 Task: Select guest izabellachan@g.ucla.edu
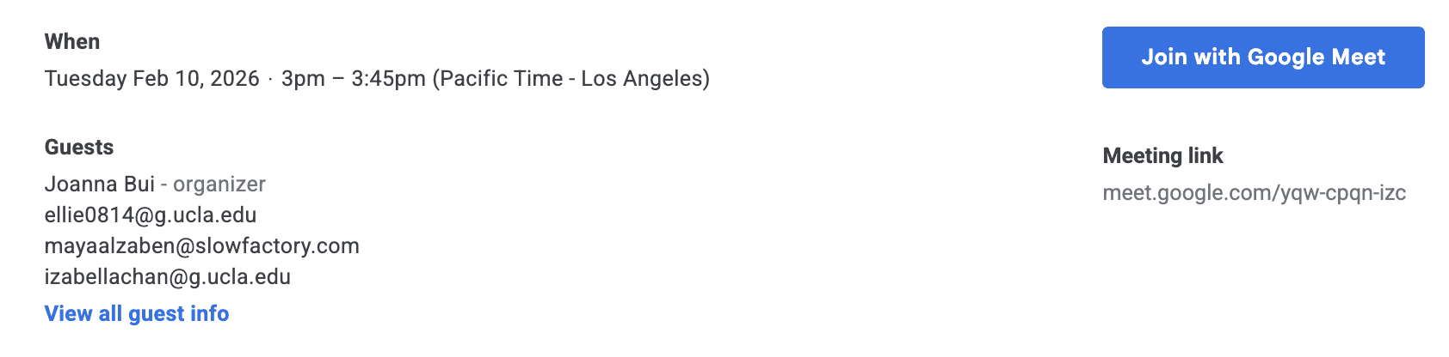[x=168, y=277]
